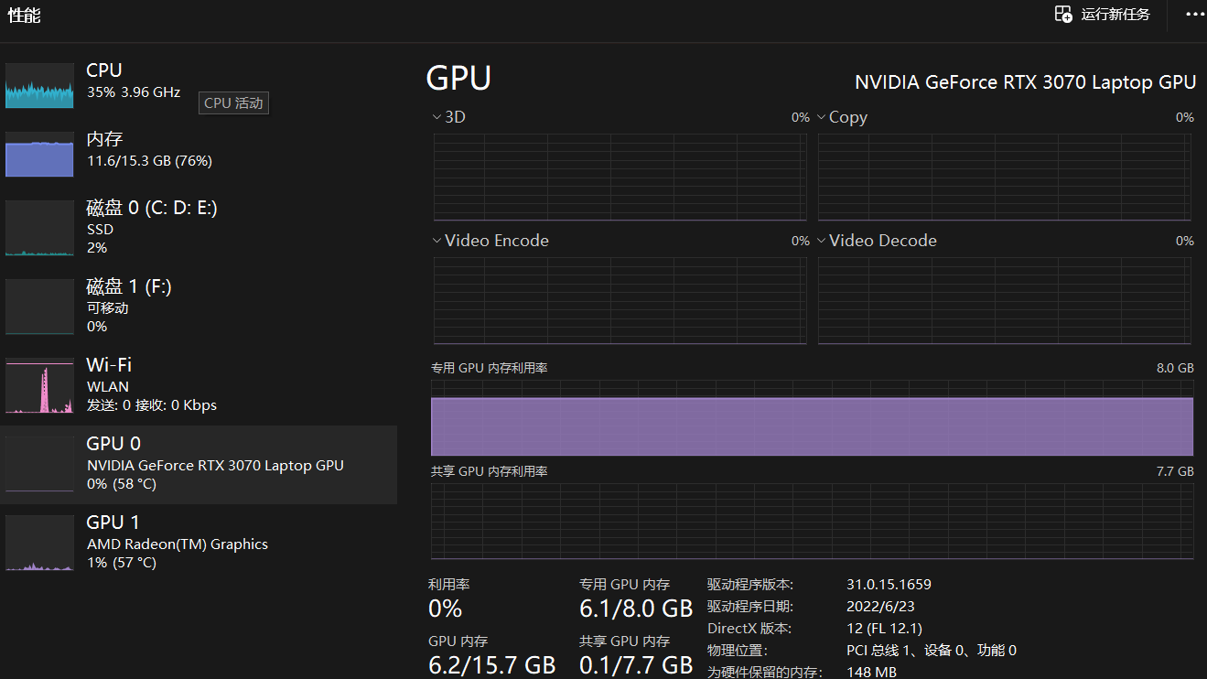Image resolution: width=1207 pixels, height=679 pixels.
Task: Click the 3D engine graph
Action: 620,178
